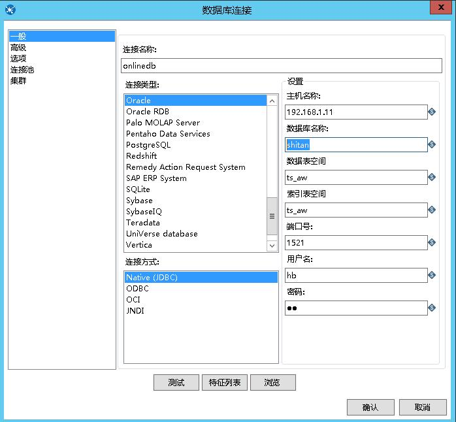Click the Spoon app icon in title bar
The image size is (456, 422).
(10, 10)
